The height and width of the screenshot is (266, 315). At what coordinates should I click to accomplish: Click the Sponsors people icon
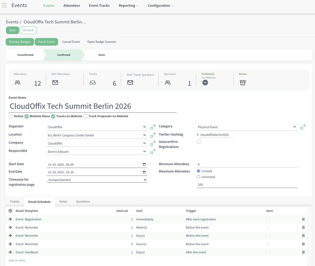point(168,83)
